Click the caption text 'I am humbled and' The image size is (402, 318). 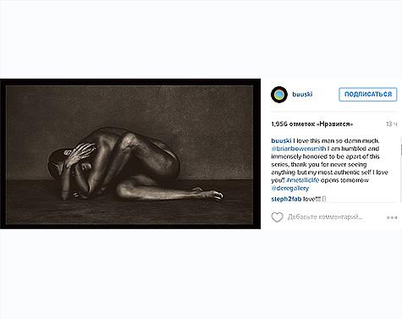pyautogui.click(x=353, y=149)
